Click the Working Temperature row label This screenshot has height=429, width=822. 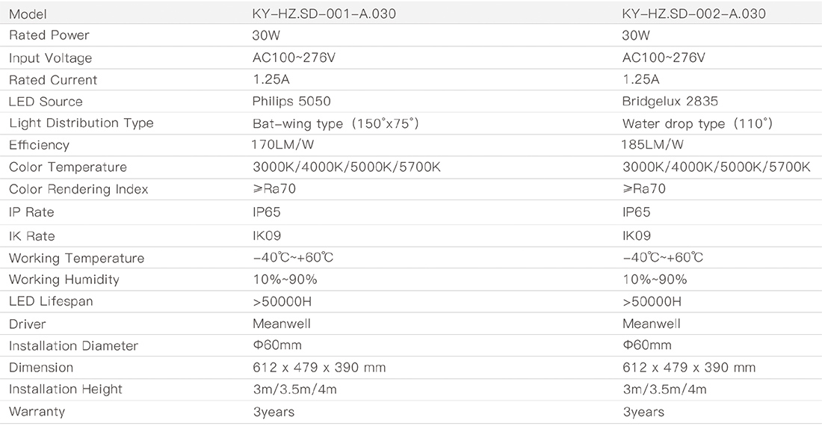pos(76,258)
